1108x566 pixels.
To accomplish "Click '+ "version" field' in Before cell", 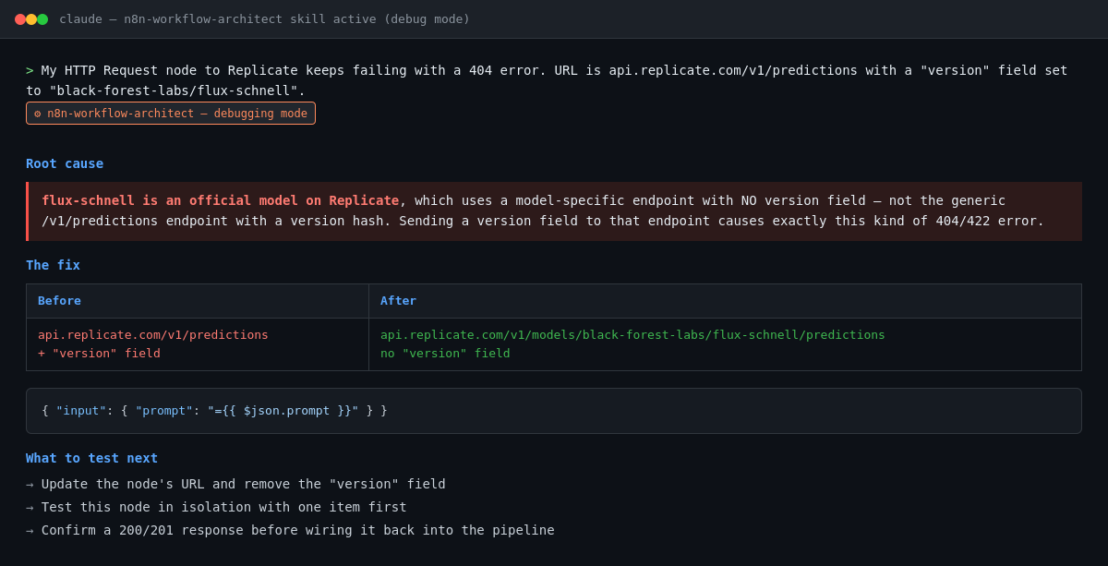I will (x=99, y=353).
